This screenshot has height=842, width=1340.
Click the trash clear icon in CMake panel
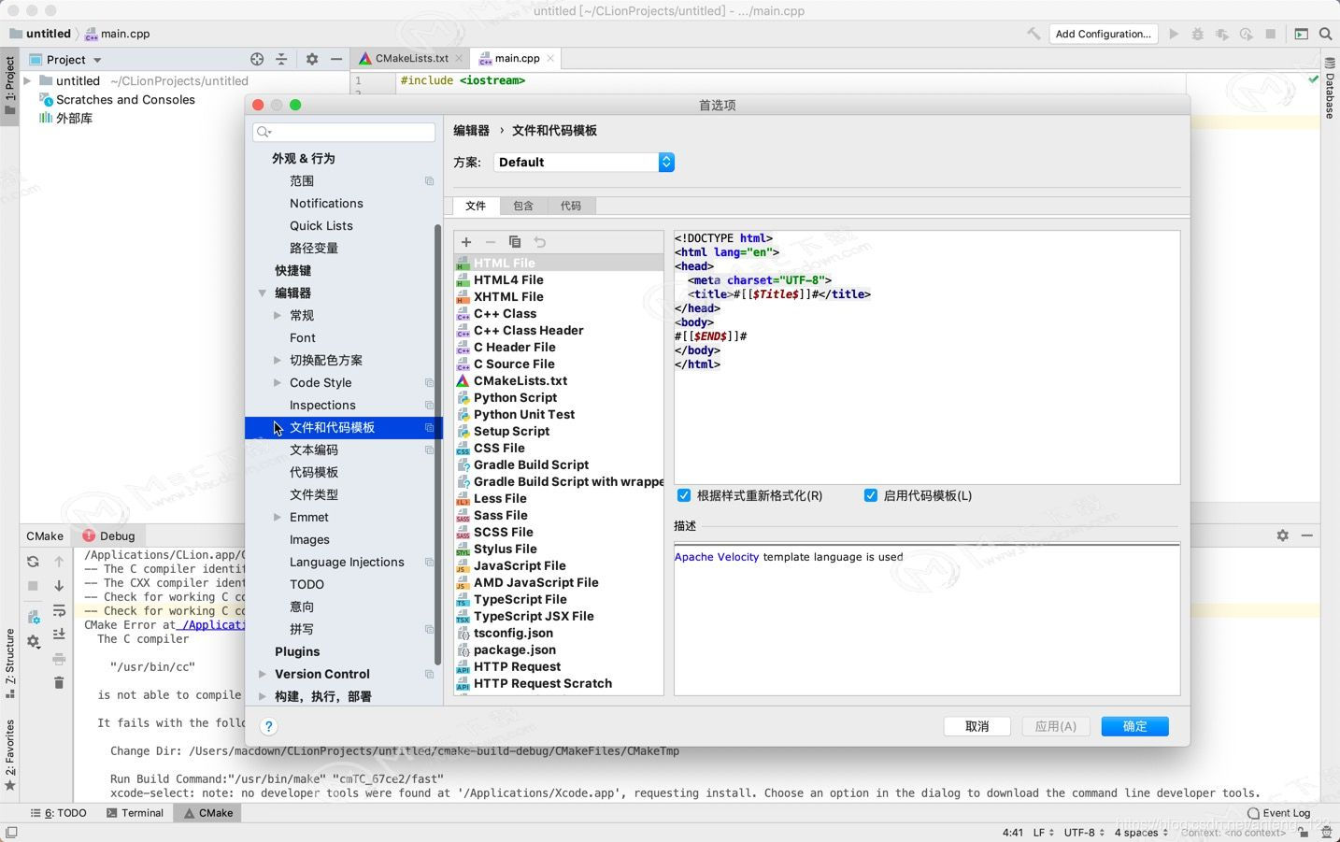click(59, 682)
